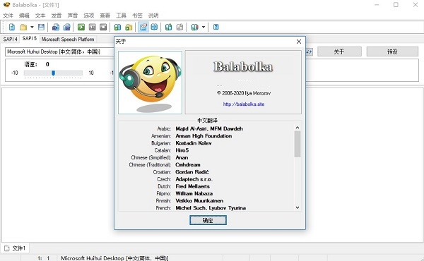Open the 发音 menu
Viewport: 424px width, 261px height.
click(57, 16)
